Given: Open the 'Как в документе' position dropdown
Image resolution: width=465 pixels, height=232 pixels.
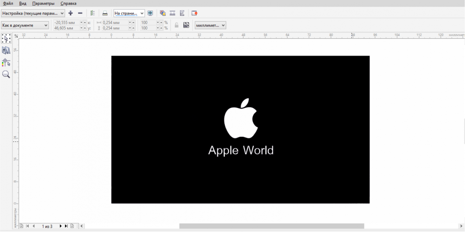Looking at the screenshot, I should (x=25, y=25).
